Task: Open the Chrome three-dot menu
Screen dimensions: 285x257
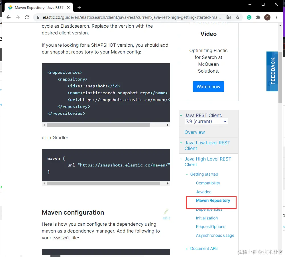Action: 276,17
